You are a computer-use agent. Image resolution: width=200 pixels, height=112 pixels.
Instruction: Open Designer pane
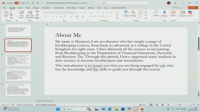click(182, 14)
